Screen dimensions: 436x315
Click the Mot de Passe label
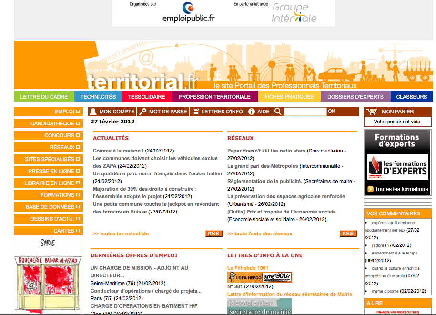(168, 112)
